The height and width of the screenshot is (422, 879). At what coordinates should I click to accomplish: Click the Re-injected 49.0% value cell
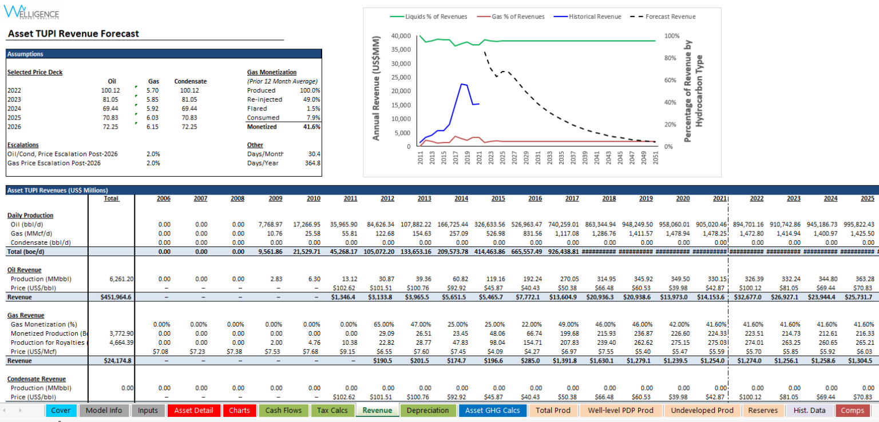[x=310, y=99]
